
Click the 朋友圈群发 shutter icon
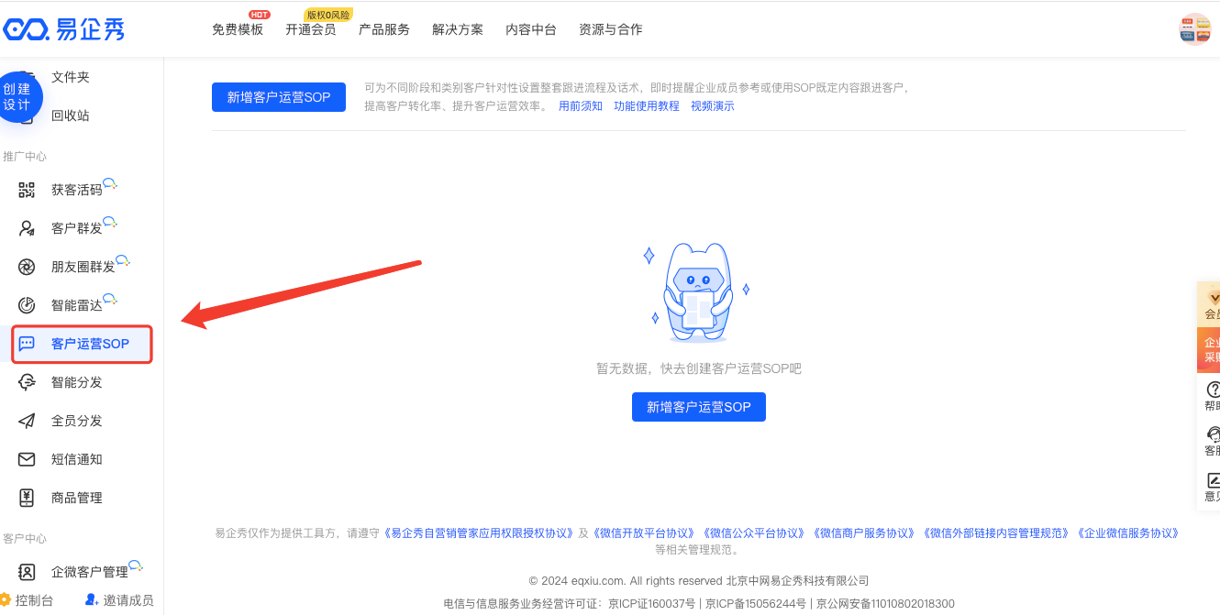[x=27, y=267]
